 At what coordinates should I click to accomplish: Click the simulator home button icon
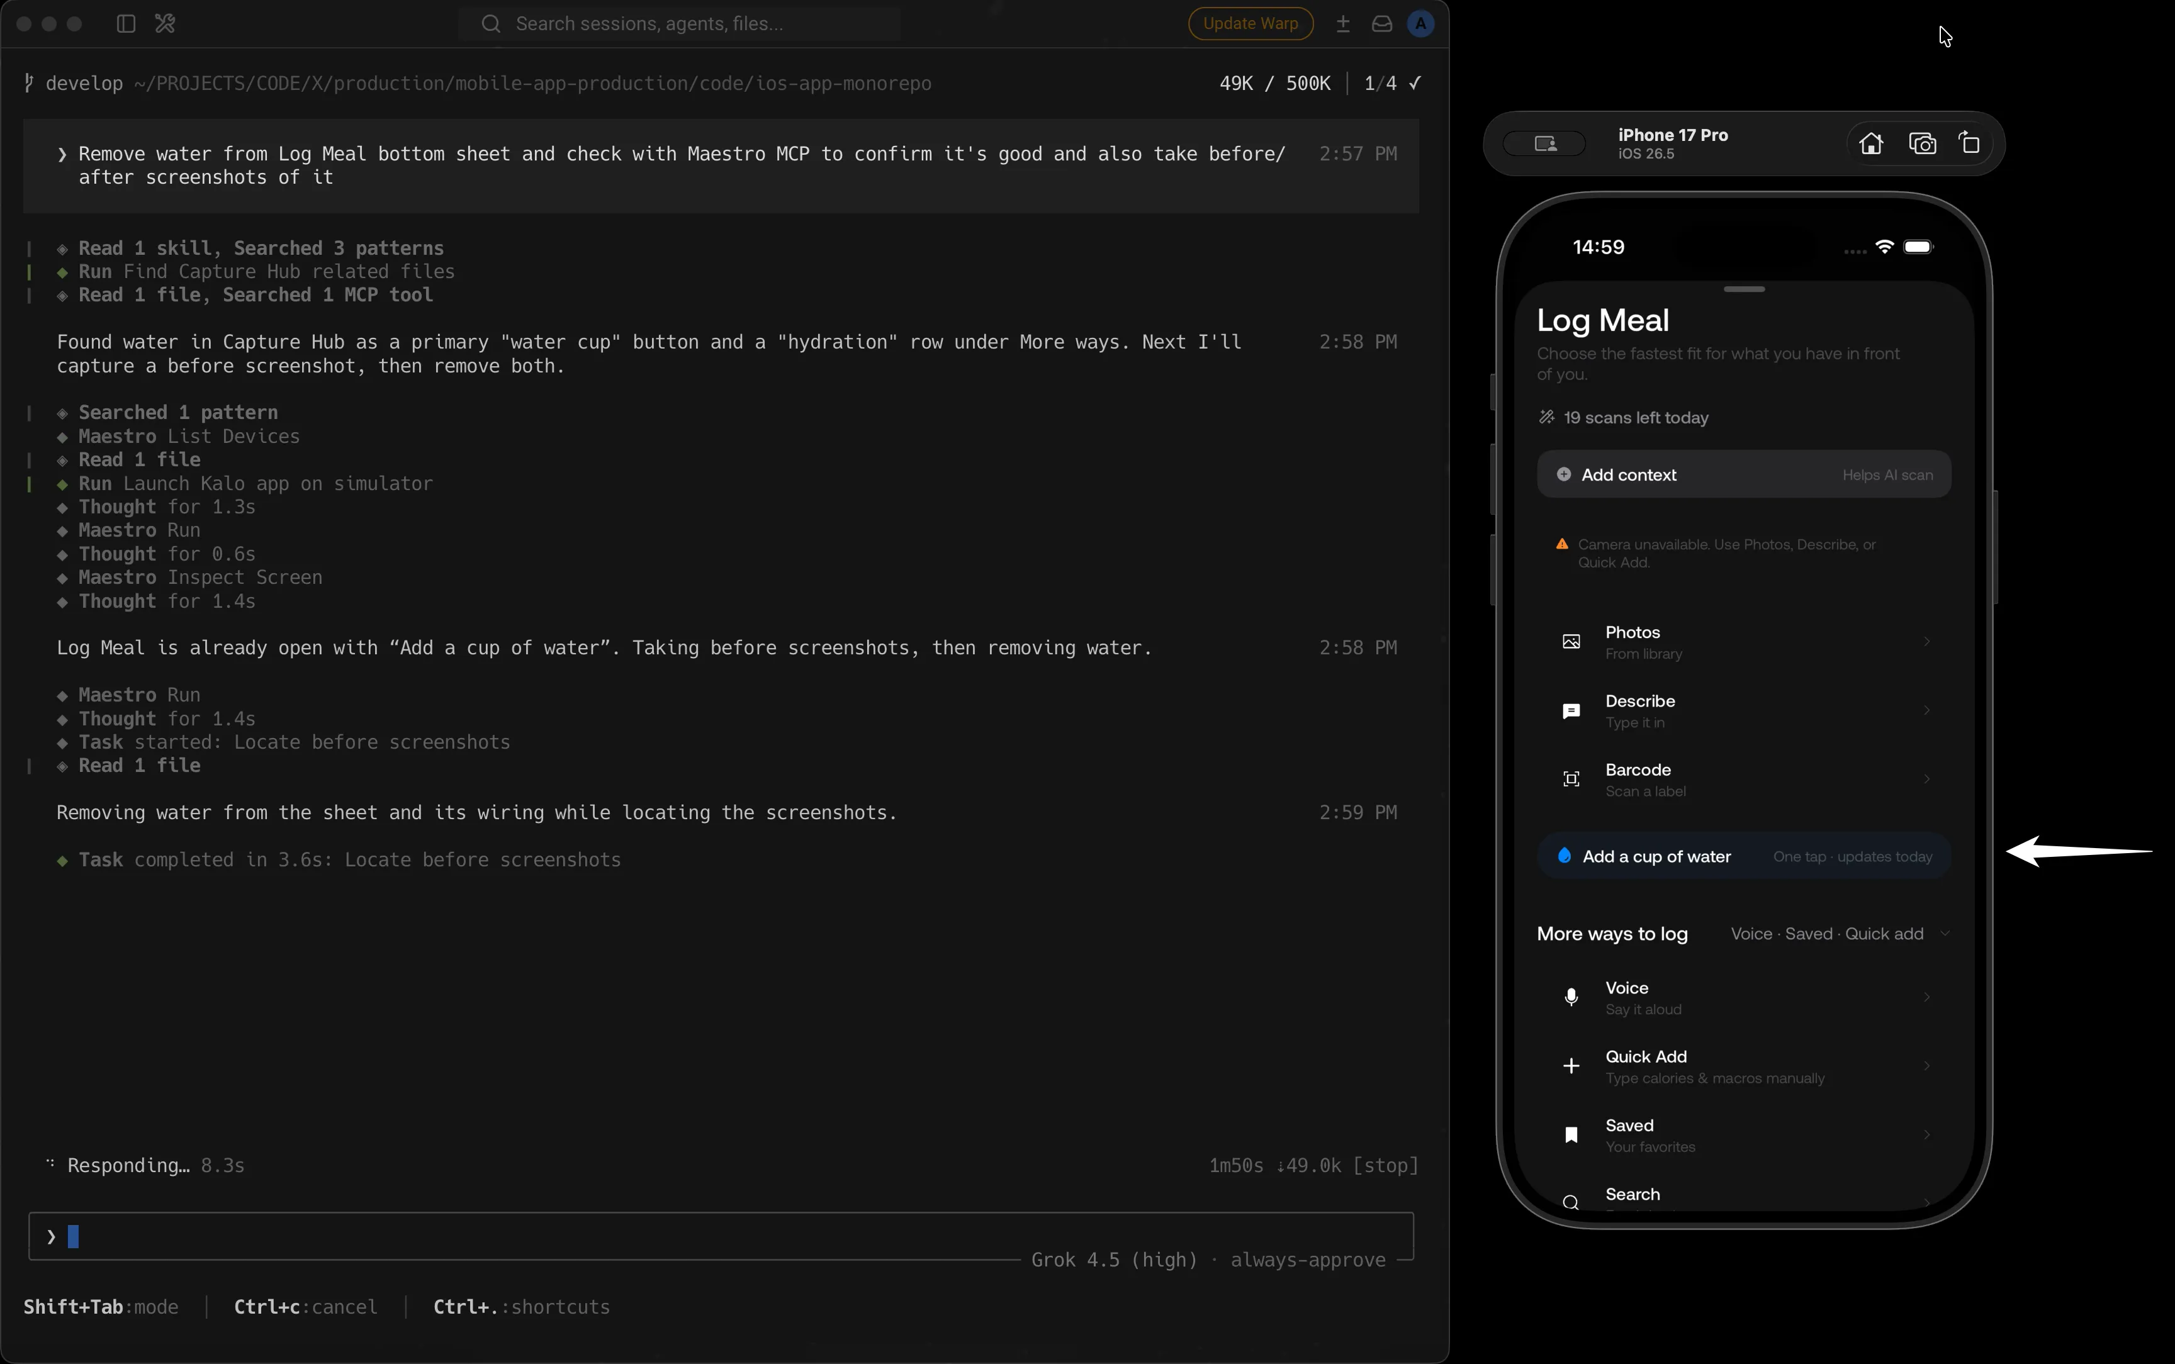(x=1870, y=143)
